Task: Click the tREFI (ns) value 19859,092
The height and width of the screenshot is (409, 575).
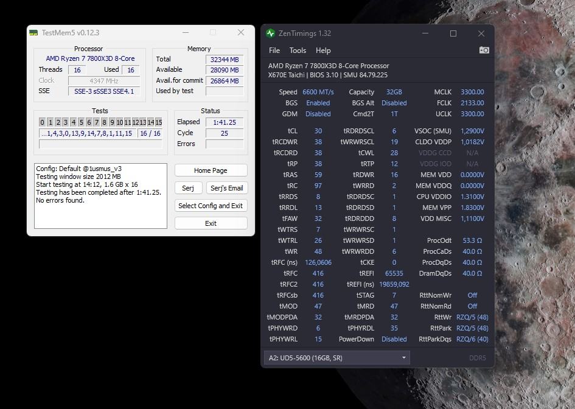Action: [394, 285]
